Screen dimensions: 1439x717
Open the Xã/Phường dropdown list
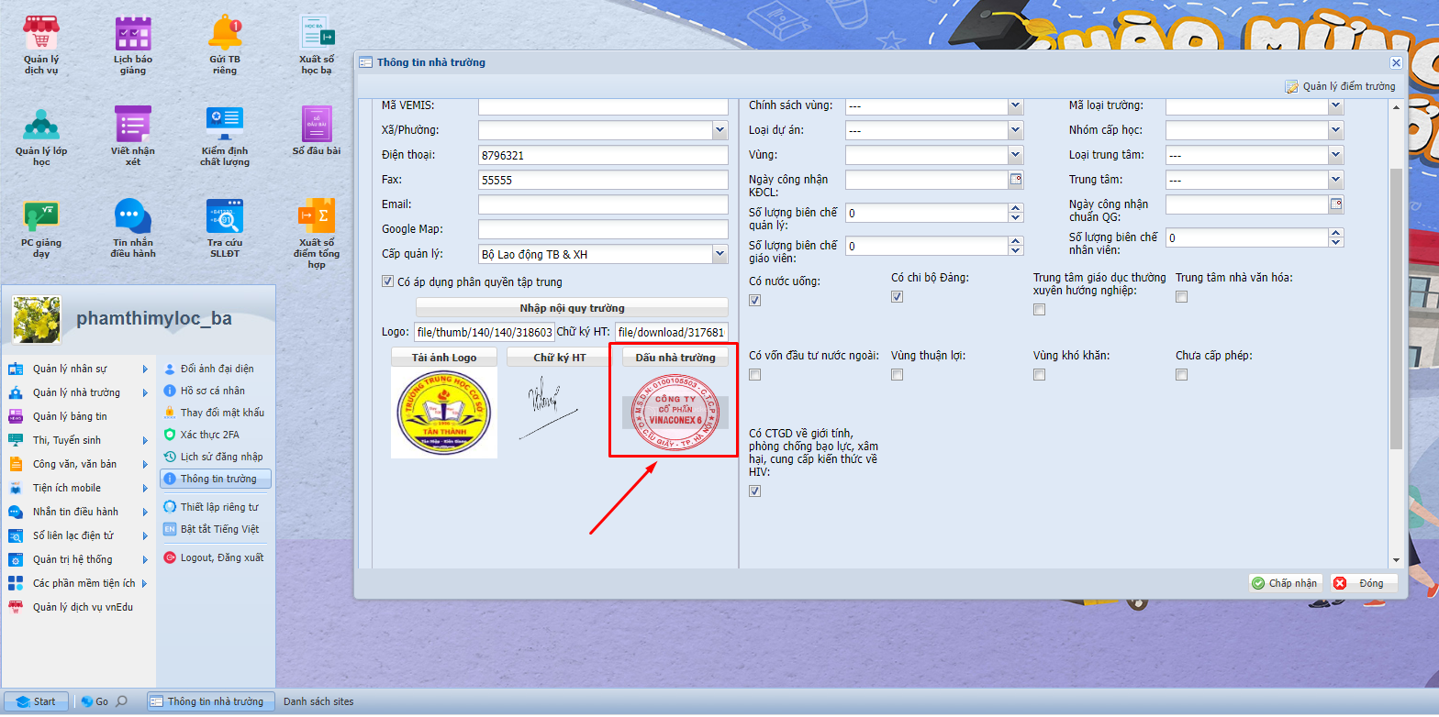coord(719,130)
